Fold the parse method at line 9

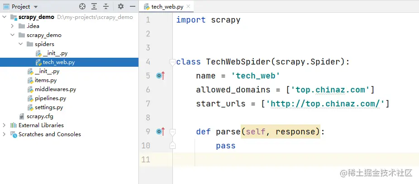pos(173,132)
